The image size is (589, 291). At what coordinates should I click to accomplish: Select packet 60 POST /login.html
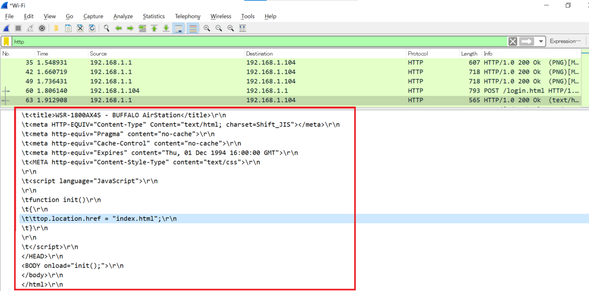coord(291,91)
